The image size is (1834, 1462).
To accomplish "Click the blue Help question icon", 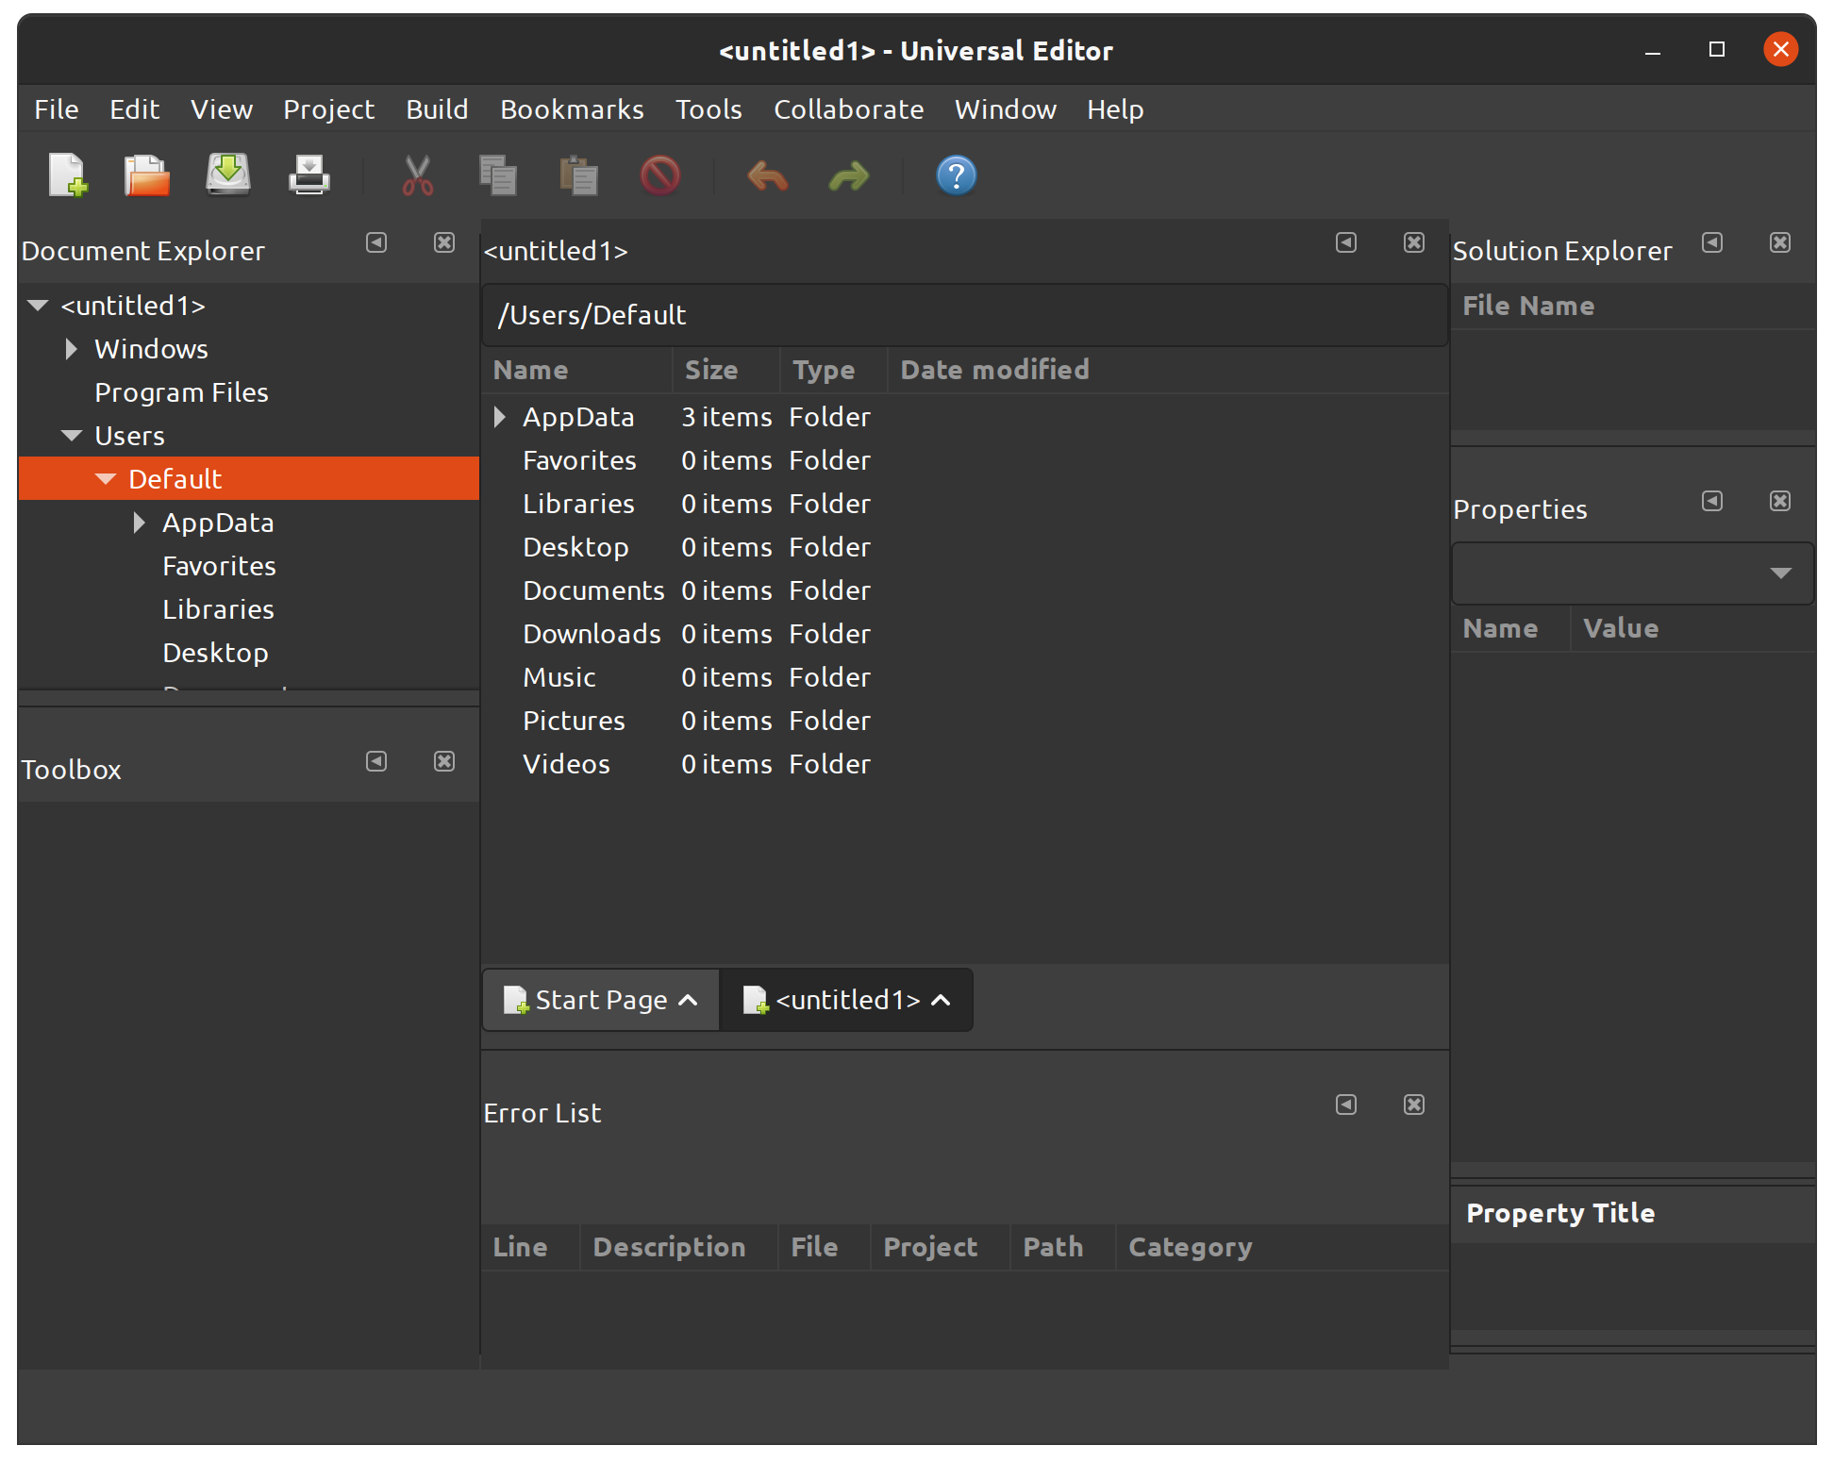I will coord(956,175).
